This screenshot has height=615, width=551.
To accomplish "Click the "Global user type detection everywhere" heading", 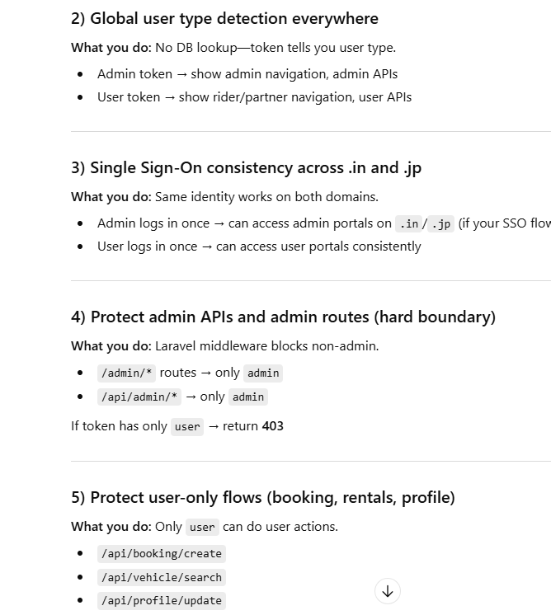I will point(224,18).
